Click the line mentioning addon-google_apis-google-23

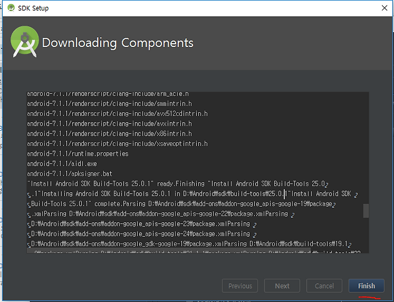click(142, 224)
